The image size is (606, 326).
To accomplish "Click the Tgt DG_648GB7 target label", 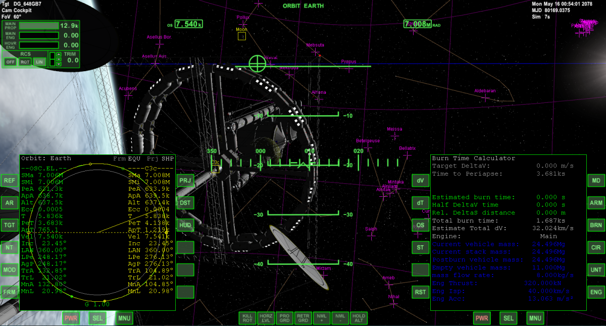I will [x=22, y=4].
